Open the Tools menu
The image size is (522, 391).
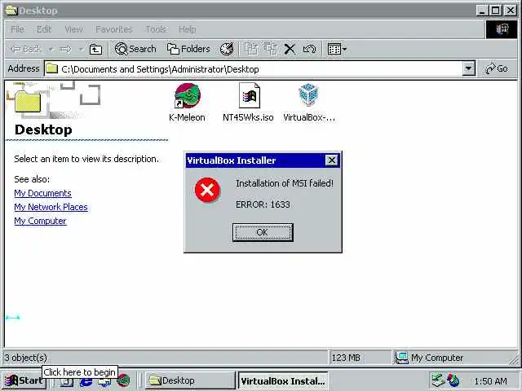coord(156,29)
